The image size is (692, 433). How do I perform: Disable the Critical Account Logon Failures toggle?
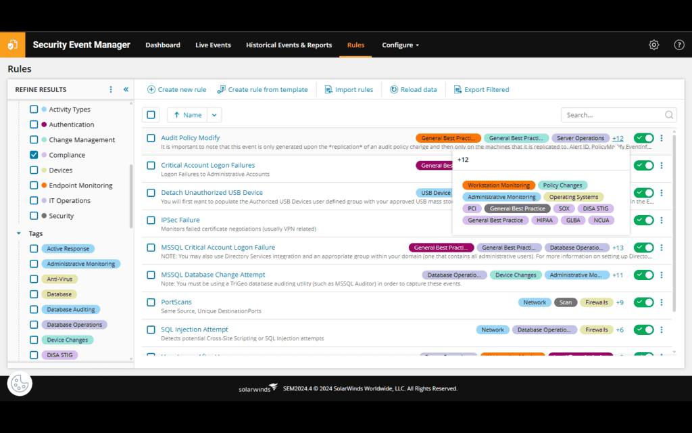click(x=643, y=165)
